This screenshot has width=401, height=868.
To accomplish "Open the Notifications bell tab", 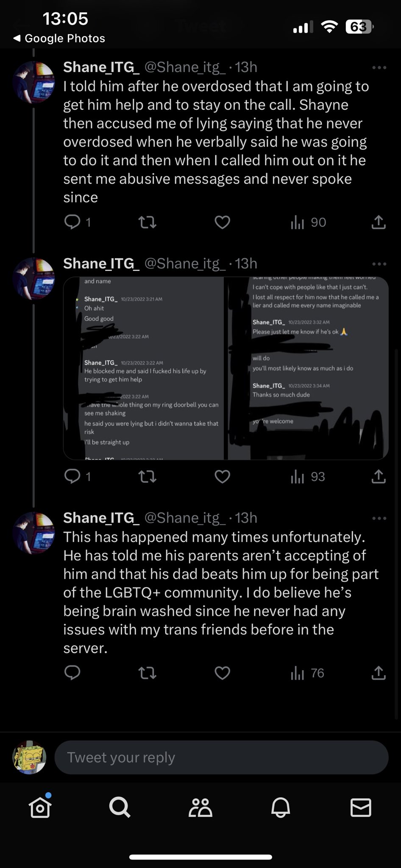I will (x=281, y=807).
